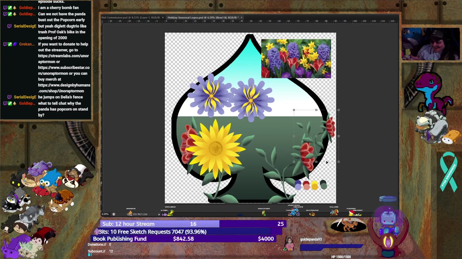Click the streamer webcam feed
The width and height of the screenshot is (462, 259).
pos(431,44)
